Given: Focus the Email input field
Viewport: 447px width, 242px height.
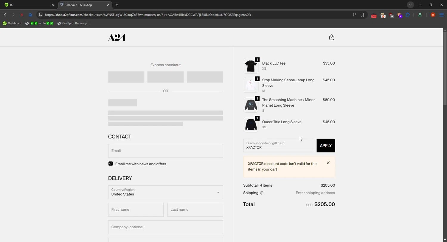Looking at the screenshot, I should pyautogui.click(x=165, y=151).
